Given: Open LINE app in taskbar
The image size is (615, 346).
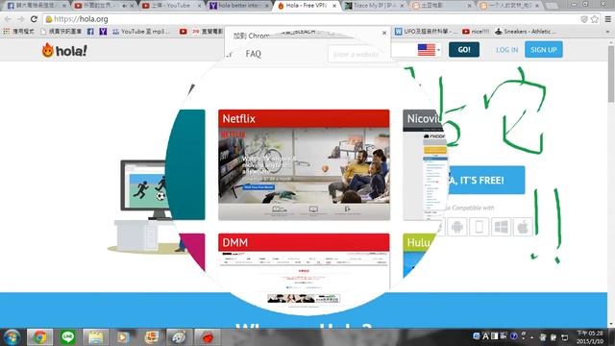Looking at the screenshot, I should pos(68,337).
